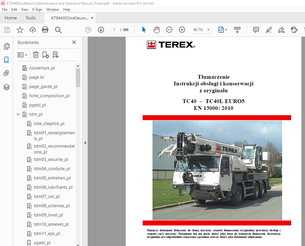This screenshot has height=246, width=305.
Task: Zoom in with plus button
Action: click(x=182, y=30)
